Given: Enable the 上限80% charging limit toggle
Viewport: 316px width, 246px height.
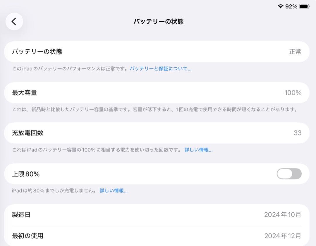Looking at the screenshot, I should click(289, 174).
